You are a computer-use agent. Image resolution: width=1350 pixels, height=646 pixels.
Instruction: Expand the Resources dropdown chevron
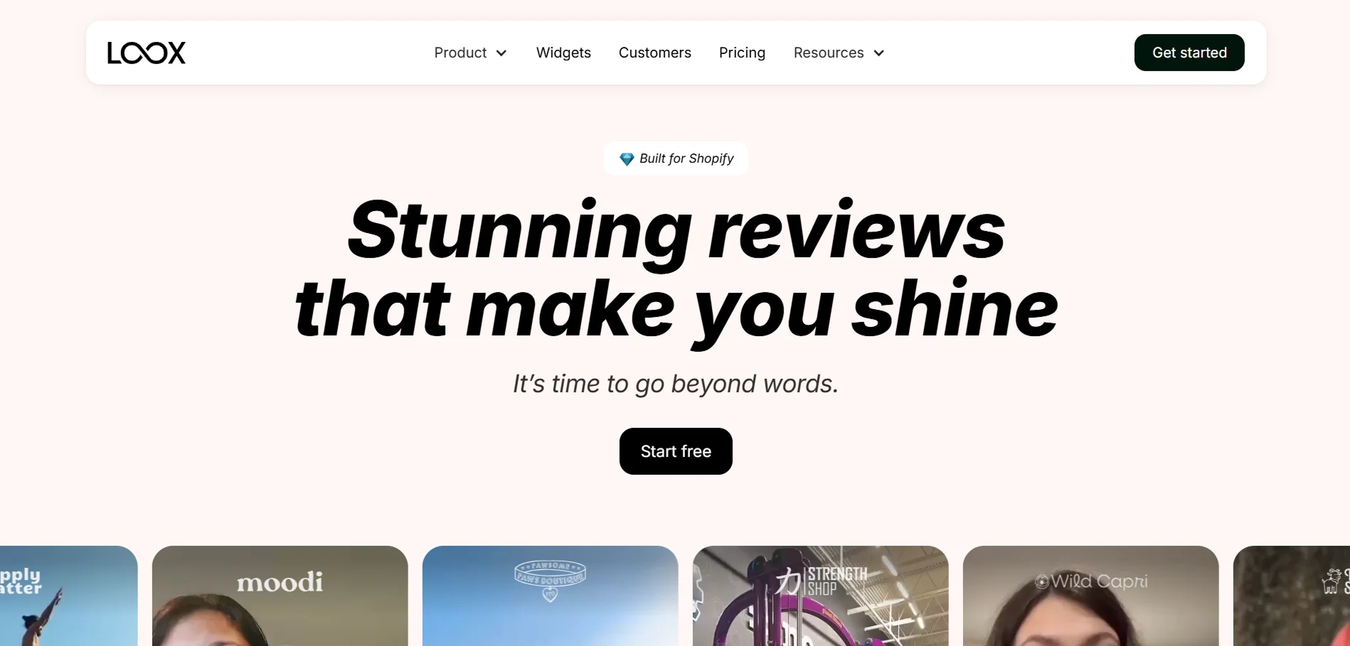(x=879, y=53)
